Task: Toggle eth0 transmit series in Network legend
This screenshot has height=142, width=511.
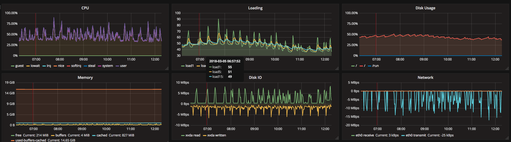Action: [416, 135]
